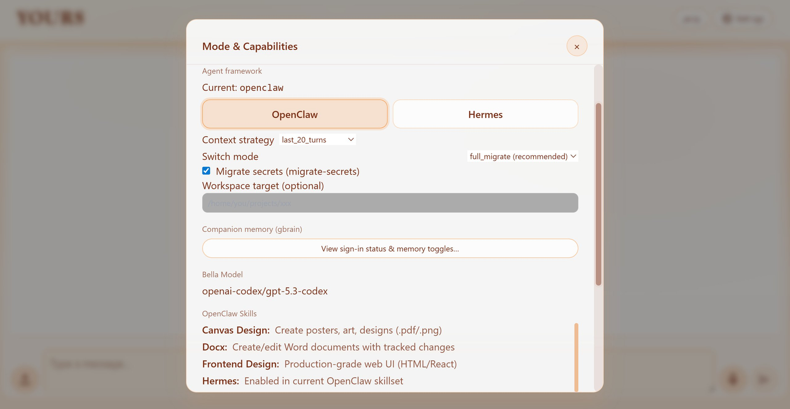
Task: Click the microphone icon beside send
Action: 733,379
